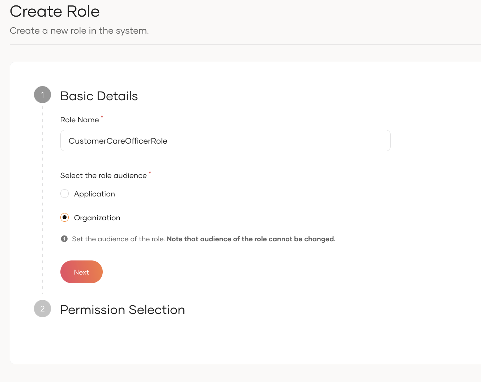Open the Basic Details section header
This screenshot has width=481, height=382.
point(99,96)
